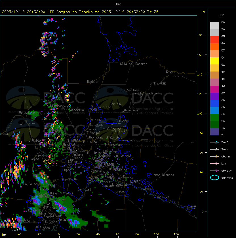Select the green 20–30 dBZ swatch

tap(214, 118)
